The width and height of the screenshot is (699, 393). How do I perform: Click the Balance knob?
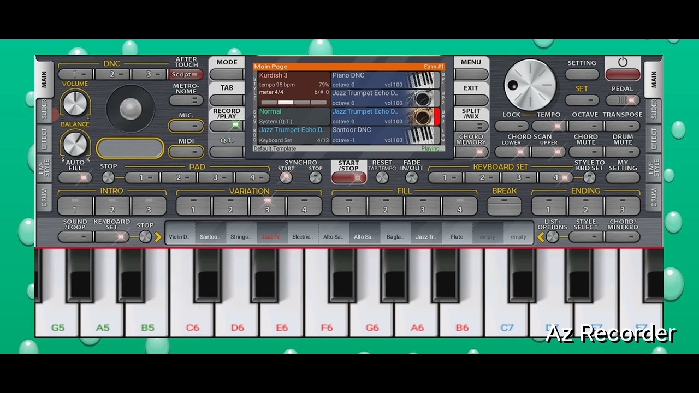pos(75,144)
